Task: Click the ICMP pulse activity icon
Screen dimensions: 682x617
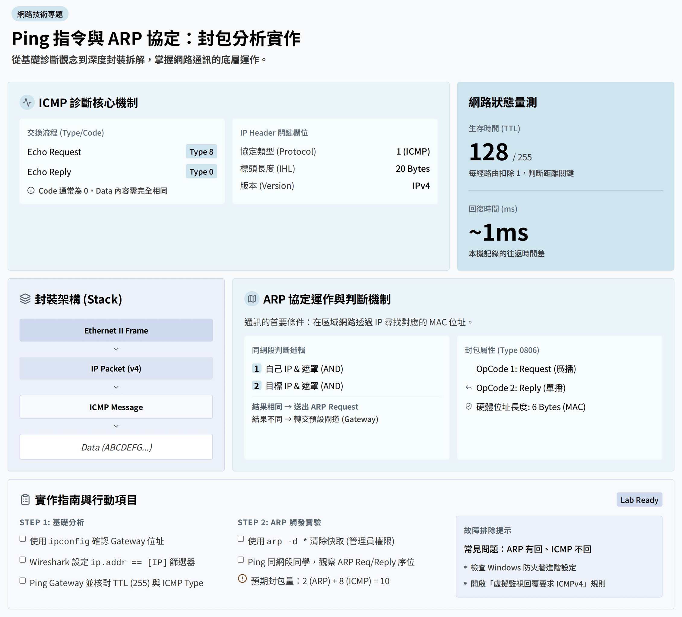Action: (x=27, y=102)
